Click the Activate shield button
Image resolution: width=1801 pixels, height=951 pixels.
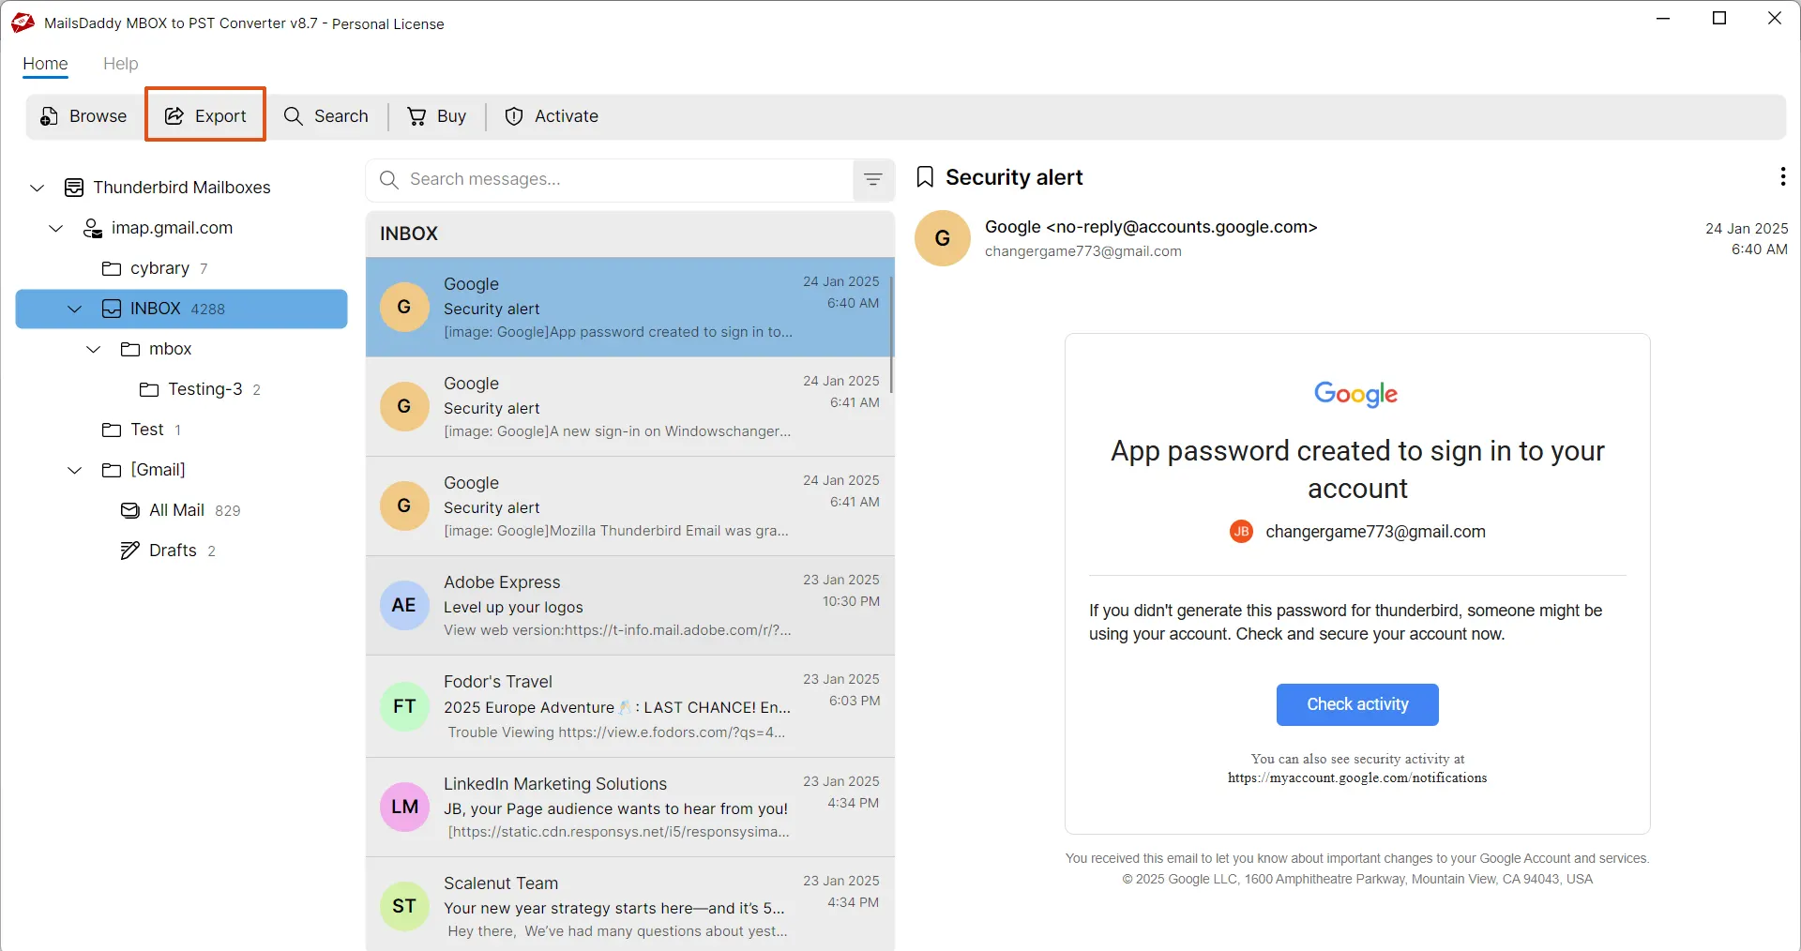pyautogui.click(x=552, y=116)
